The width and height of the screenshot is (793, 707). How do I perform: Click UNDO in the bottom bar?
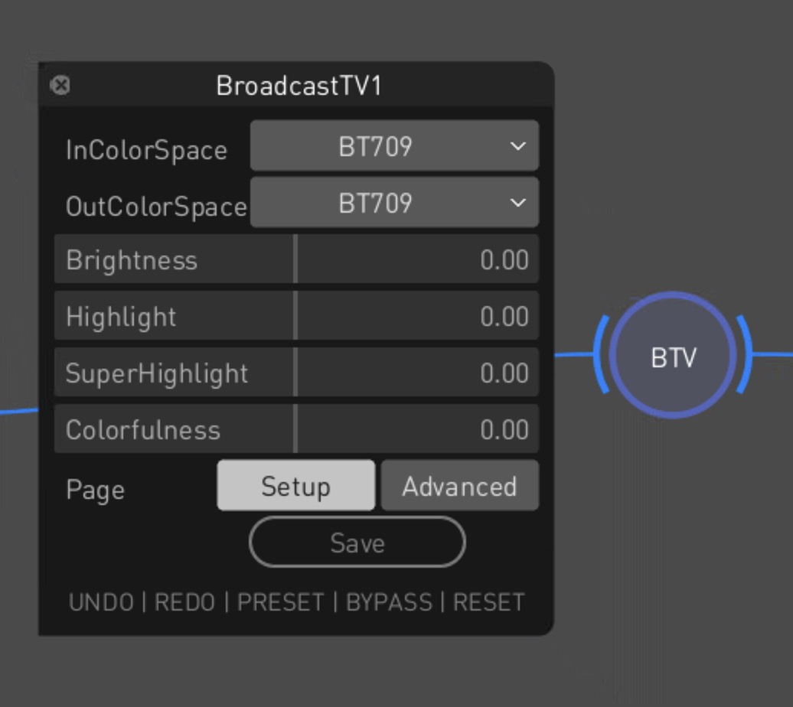[101, 602]
